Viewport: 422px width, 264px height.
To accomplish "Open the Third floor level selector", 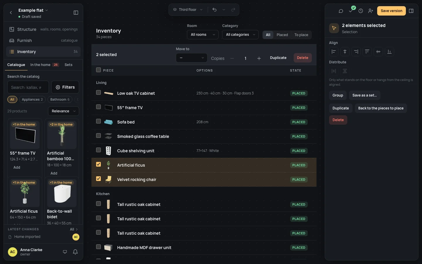I will click(x=188, y=10).
